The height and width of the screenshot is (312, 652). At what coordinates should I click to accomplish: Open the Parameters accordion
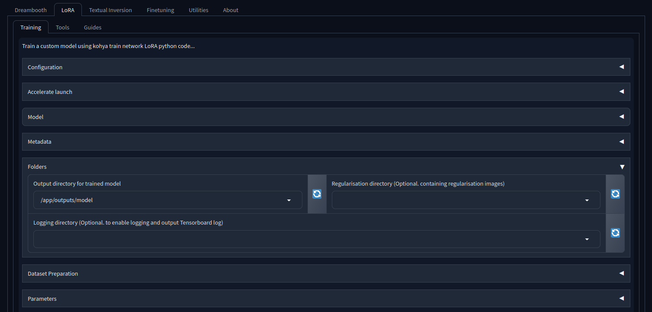326,299
